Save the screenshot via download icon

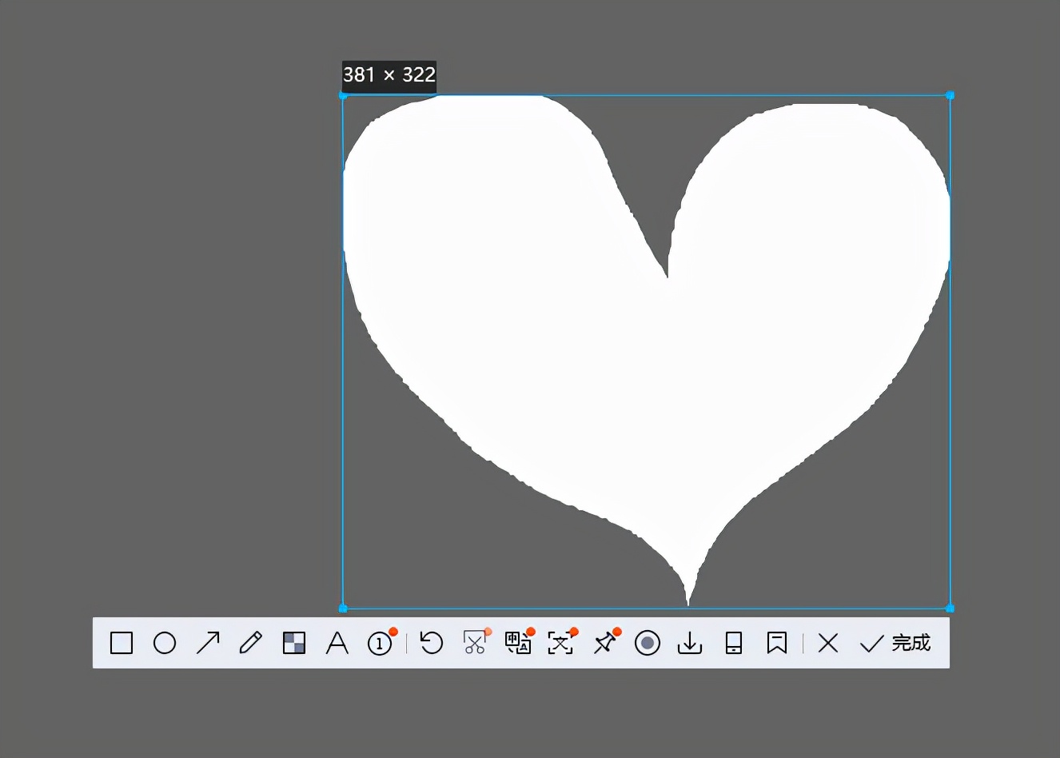coord(690,643)
